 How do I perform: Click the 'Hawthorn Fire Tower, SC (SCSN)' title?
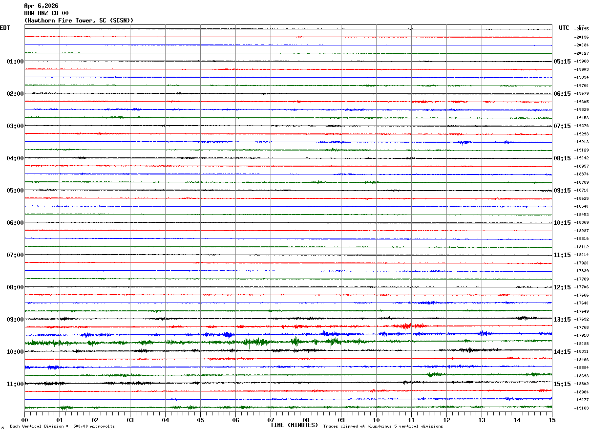(x=79, y=21)
